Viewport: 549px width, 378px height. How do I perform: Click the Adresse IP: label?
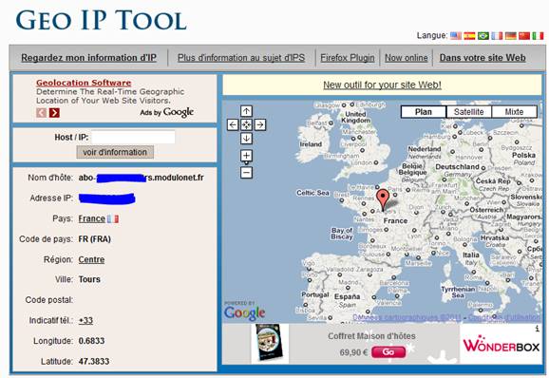click(51, 198)
